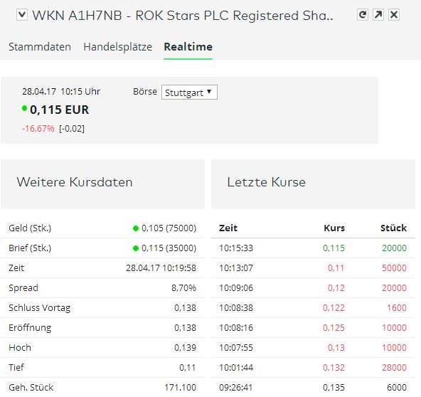The image size is (421, 397).
Task: Click the 10:07:55 trade time
Action: click(236, 348)
